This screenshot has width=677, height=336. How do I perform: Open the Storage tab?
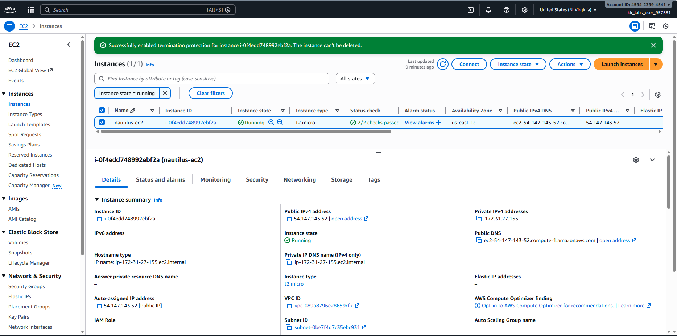[x=342, y=179]
